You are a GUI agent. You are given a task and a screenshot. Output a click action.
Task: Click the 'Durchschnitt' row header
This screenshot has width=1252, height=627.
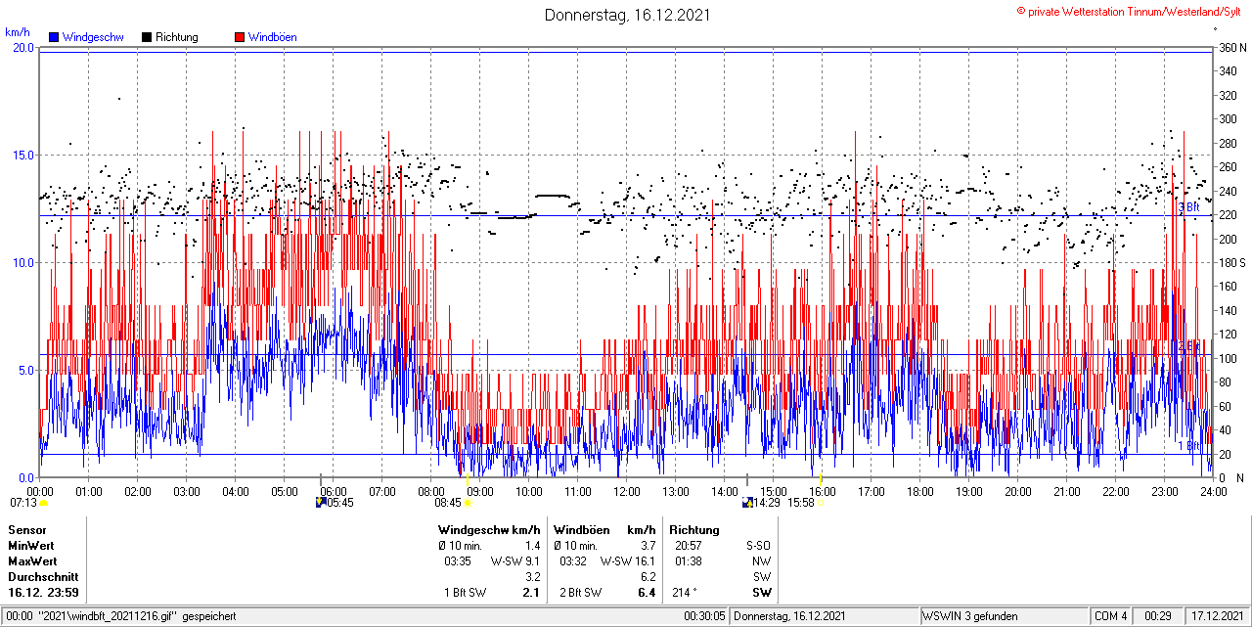43,577
